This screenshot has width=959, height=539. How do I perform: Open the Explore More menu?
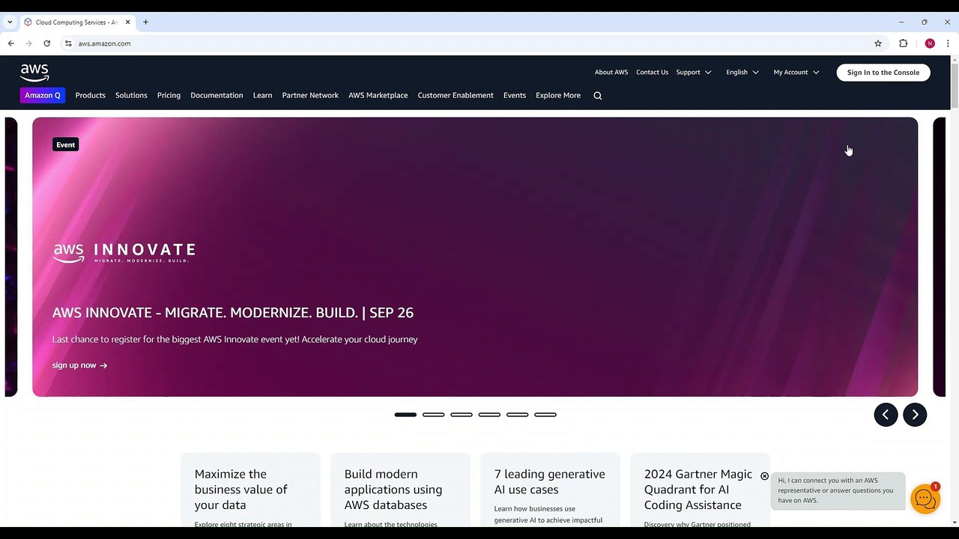tap(558, 96)
